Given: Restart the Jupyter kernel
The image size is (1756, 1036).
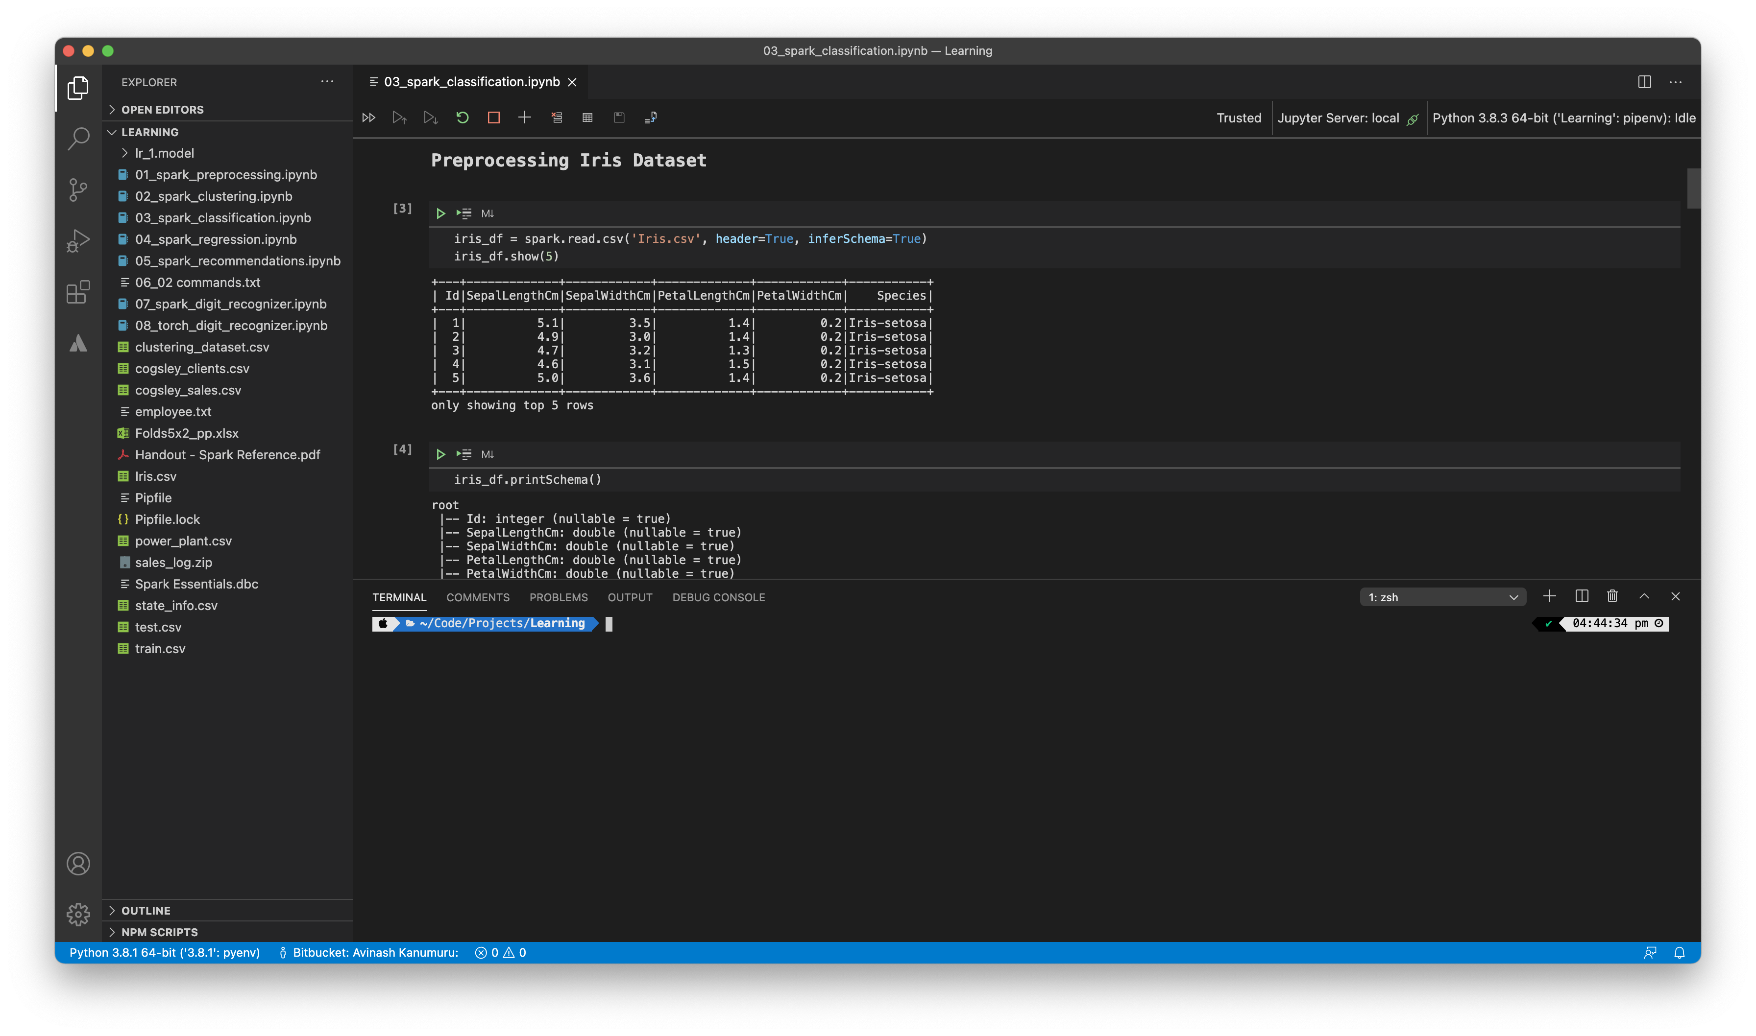Looking at the screenshot, I should (x=463, y=118).
